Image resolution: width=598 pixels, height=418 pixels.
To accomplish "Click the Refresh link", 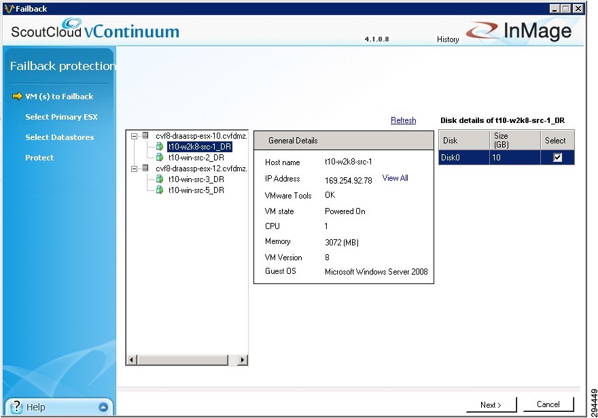I will [403, 120].
